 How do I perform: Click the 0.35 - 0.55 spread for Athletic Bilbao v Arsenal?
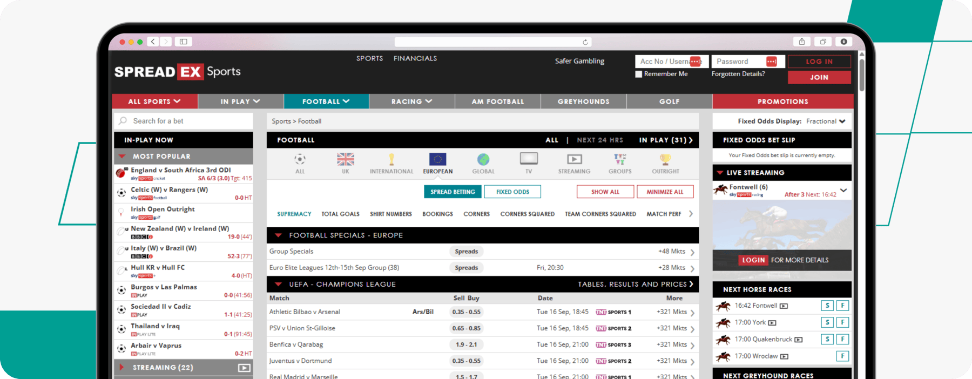tap(467, 312)
